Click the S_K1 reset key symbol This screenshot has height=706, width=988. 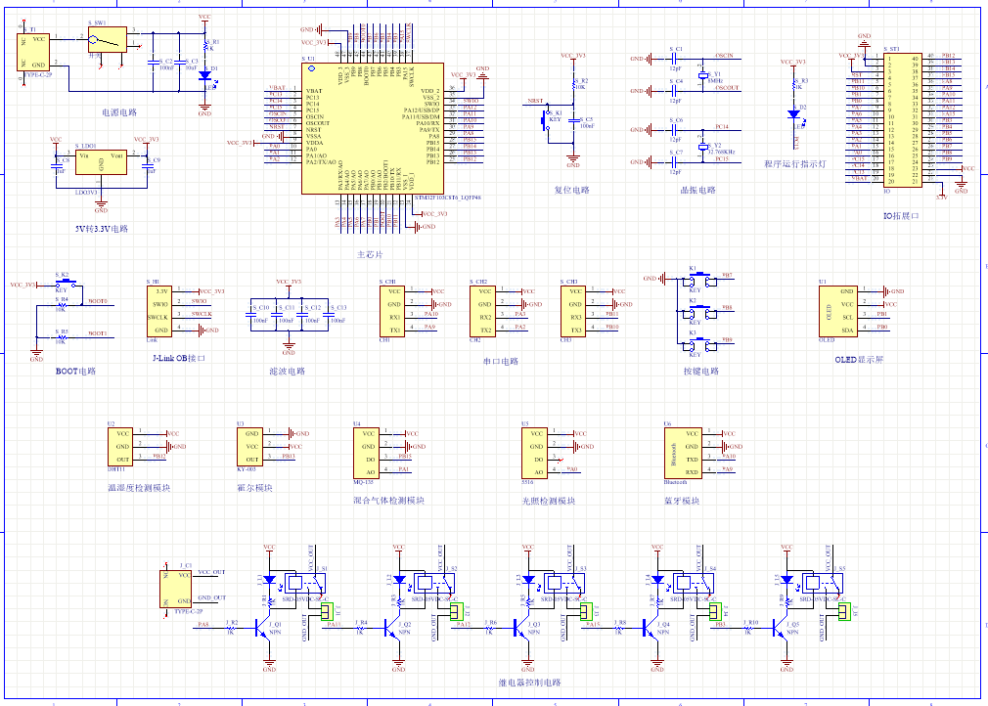tap(546, 119)
